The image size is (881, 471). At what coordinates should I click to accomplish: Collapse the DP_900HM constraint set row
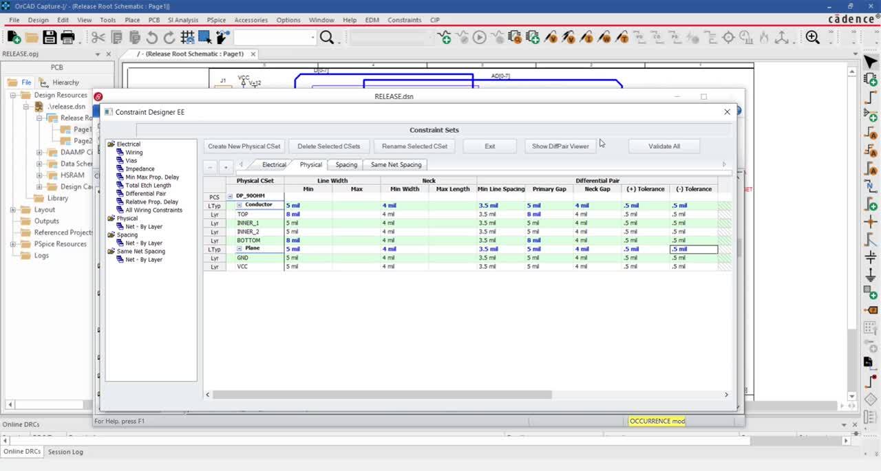click(230, 196)
